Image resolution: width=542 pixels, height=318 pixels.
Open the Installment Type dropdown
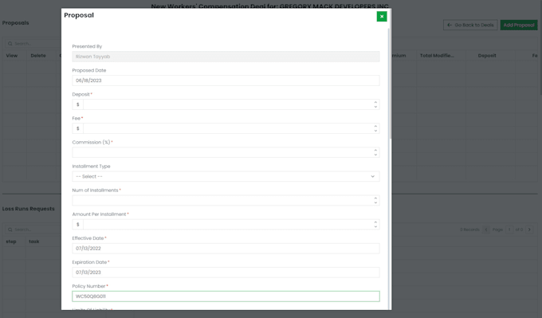(x=226, y=176)
